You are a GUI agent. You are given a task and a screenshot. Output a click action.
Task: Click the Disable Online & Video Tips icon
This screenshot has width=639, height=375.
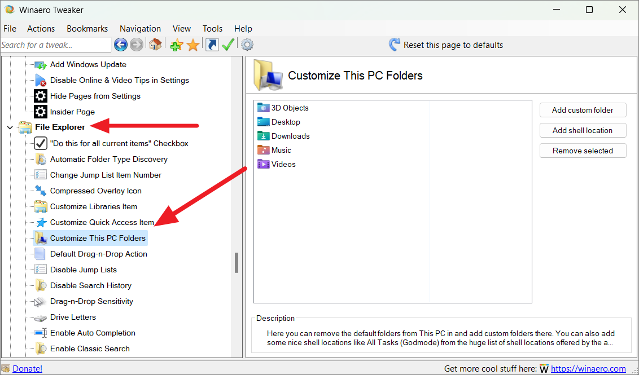click(x=41, y=80)
